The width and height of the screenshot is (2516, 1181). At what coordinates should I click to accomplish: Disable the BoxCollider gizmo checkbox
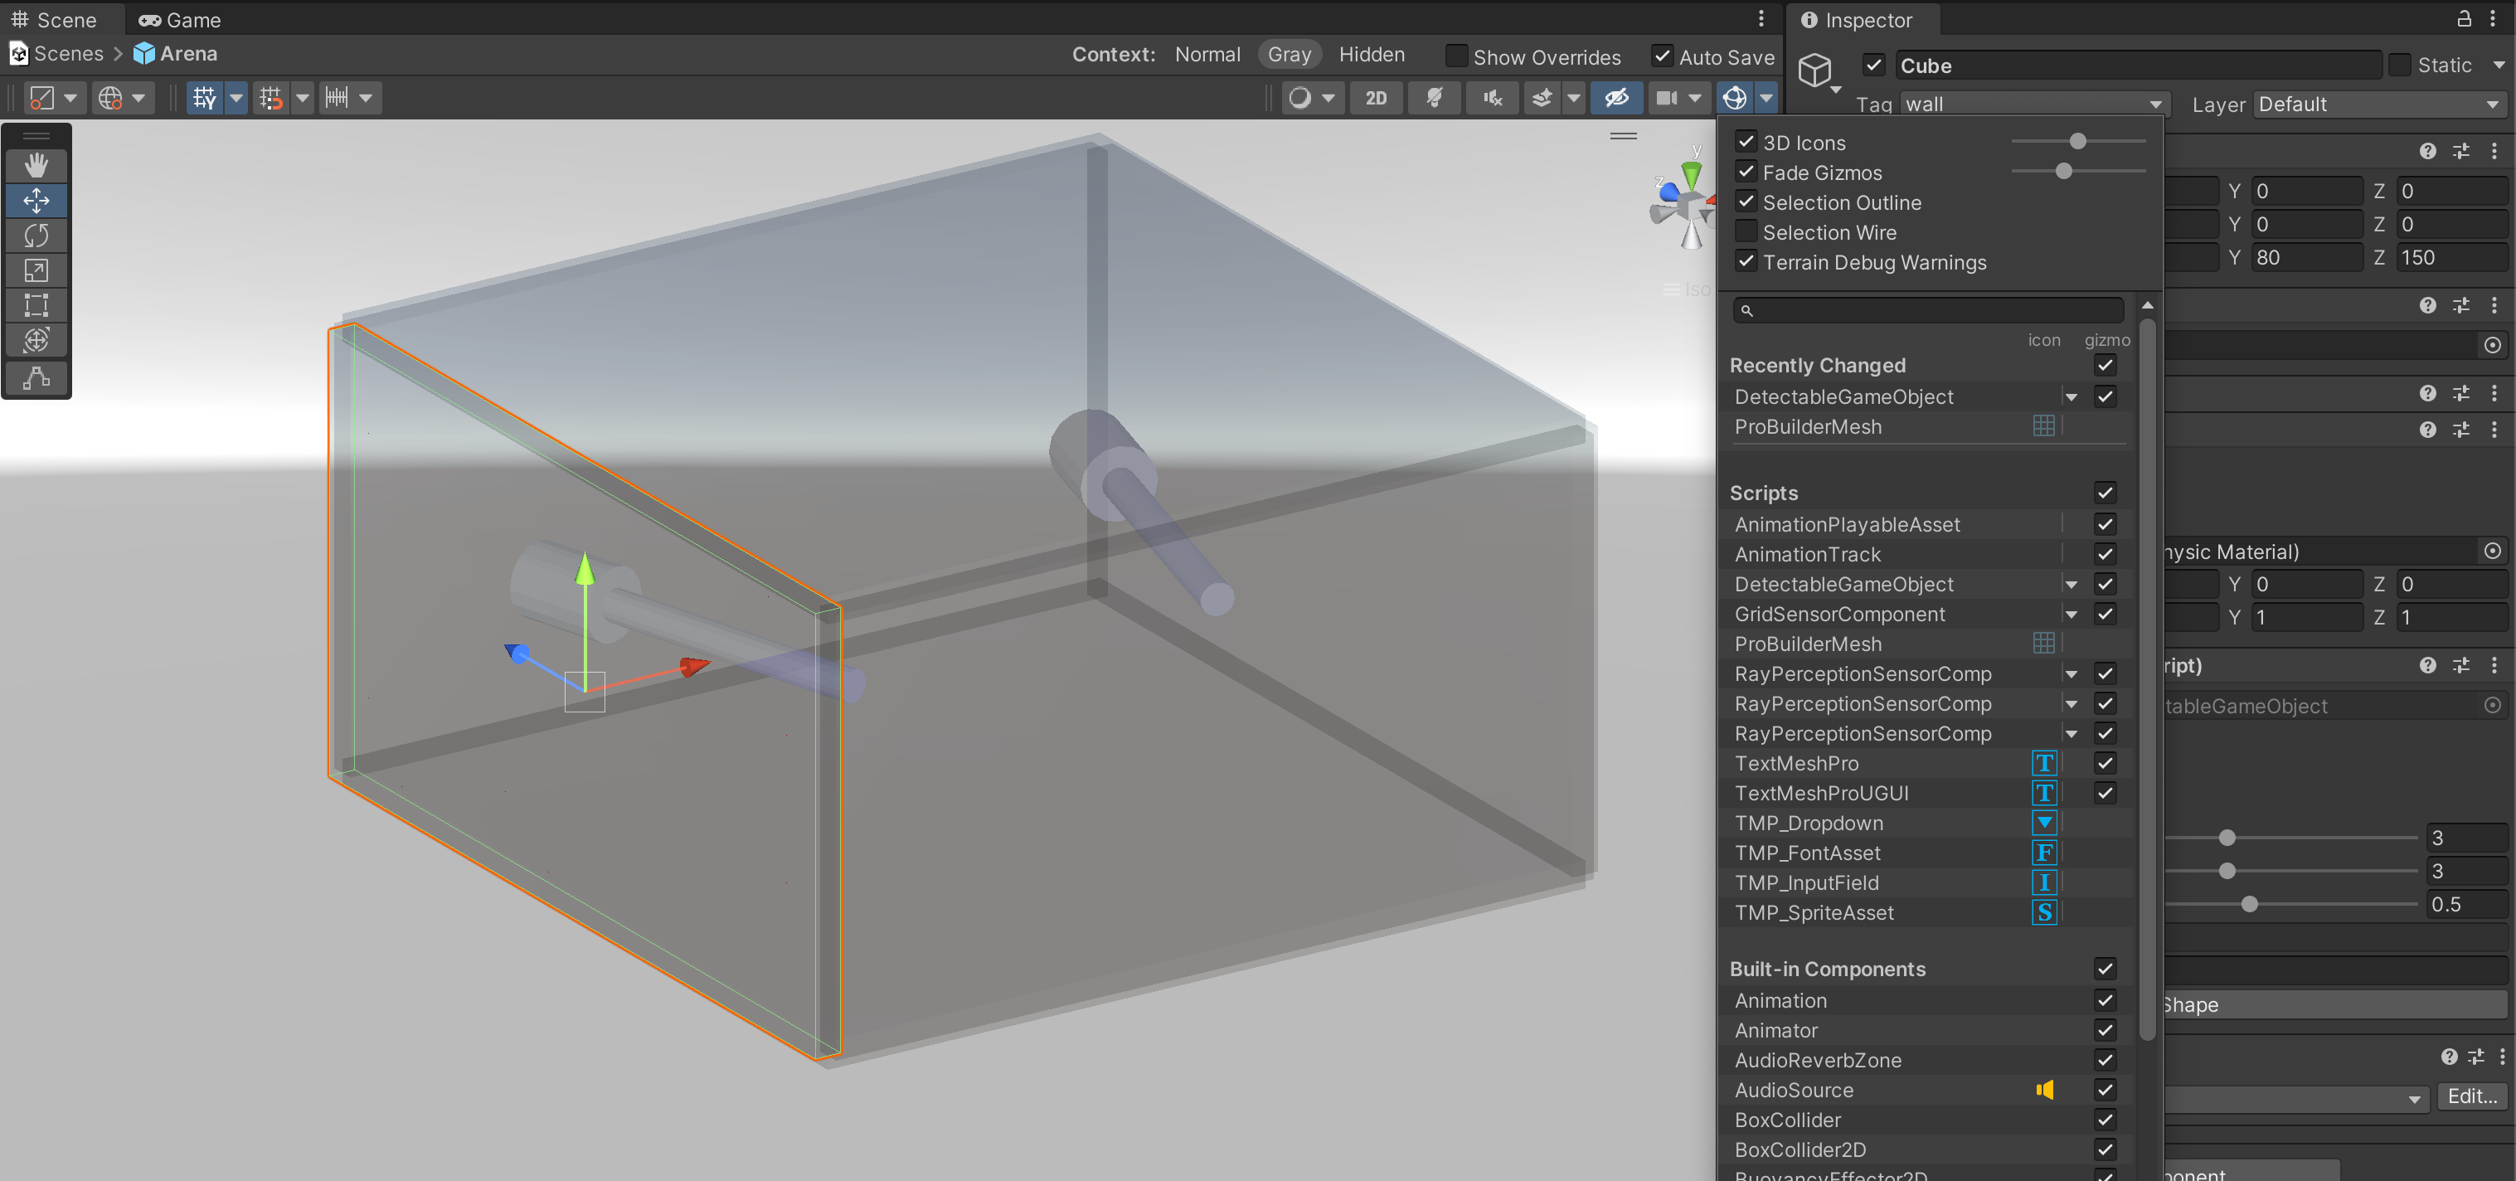point(2106,1120)
